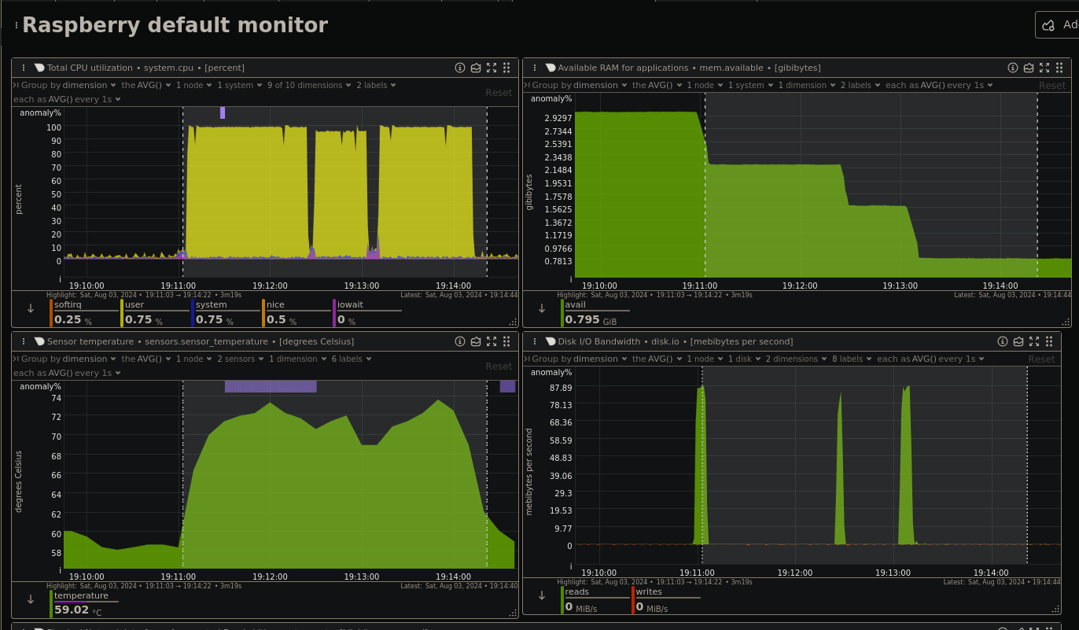The width and height of the screenshot is (1079, 630).
Task: Click the drag handle grid icon of RAM chart
Action: pos(1059,68)
